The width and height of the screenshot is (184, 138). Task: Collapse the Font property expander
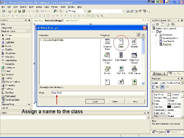[x=152, y=103]
